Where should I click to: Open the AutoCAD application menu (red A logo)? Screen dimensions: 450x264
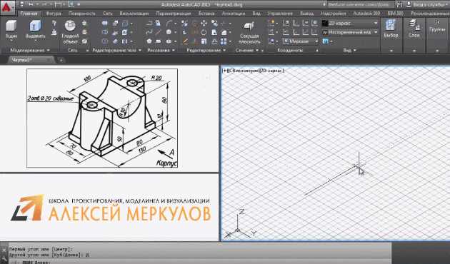click(7, 8)
